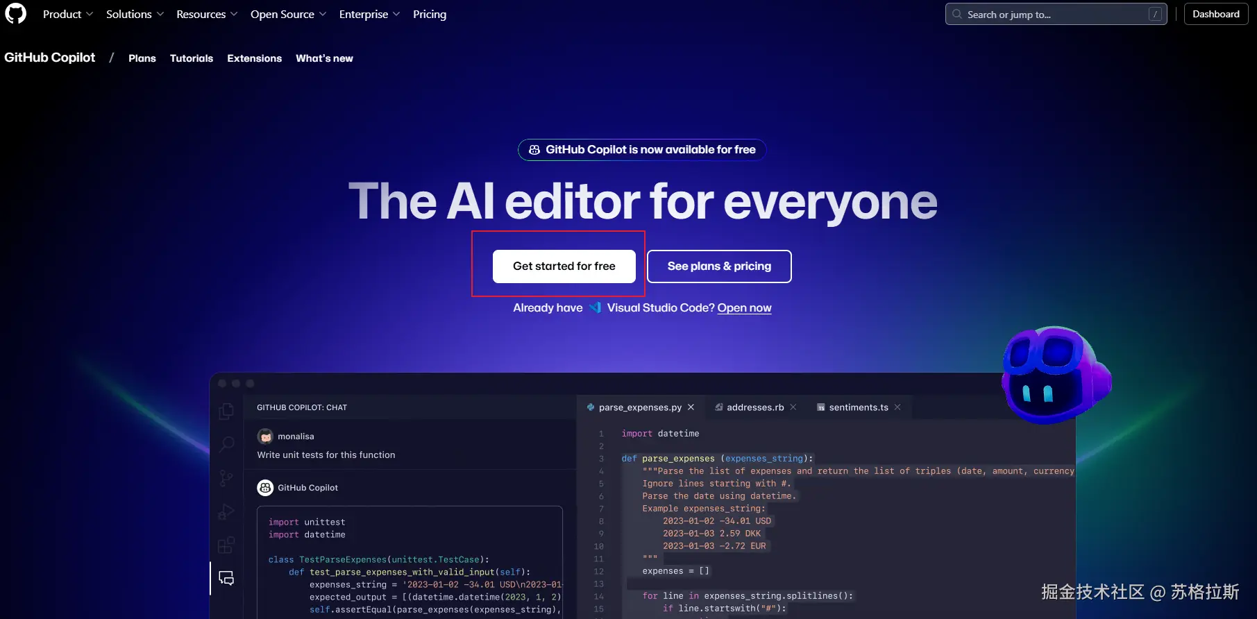Open Source Control icon in editor sidebar
The image size is (1257, 619).
click(x=226, y=478)
